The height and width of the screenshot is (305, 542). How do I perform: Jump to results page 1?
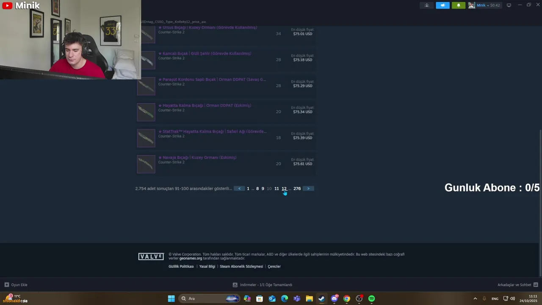click(x=248, y=189)
